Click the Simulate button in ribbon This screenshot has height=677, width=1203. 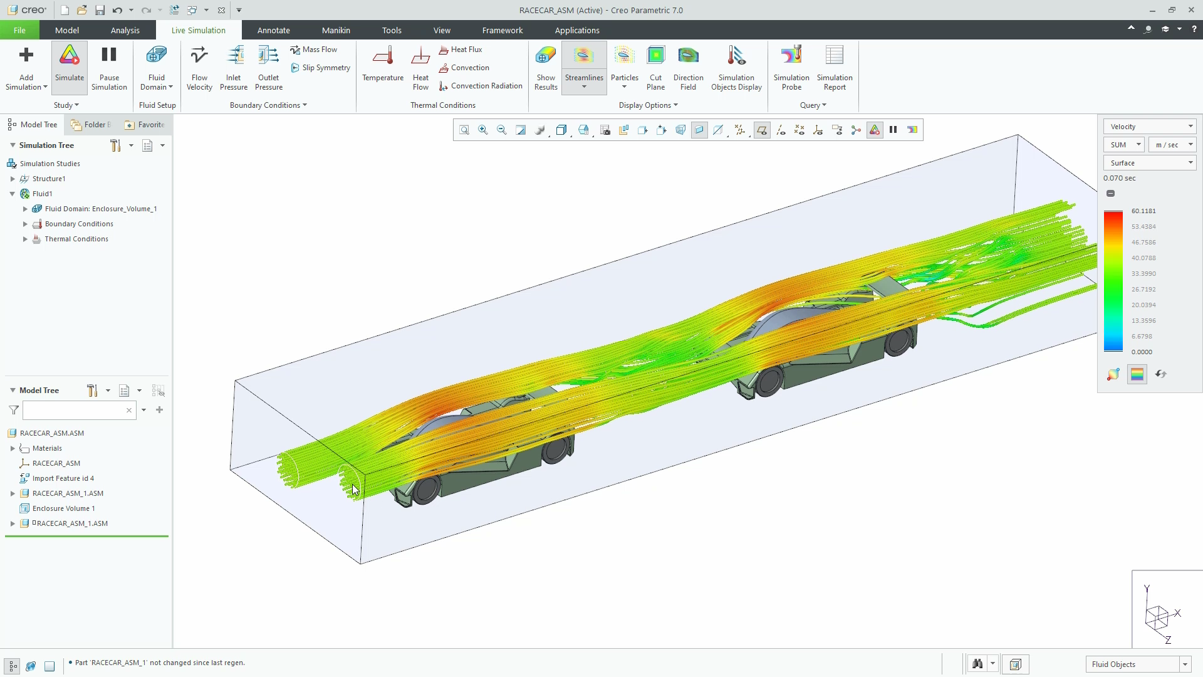click(x=70, y=68)
